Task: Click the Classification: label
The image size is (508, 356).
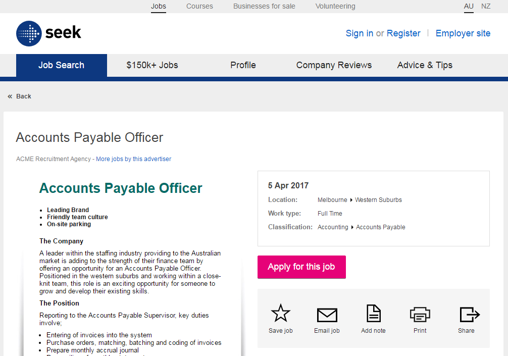Action: (290, 227)
